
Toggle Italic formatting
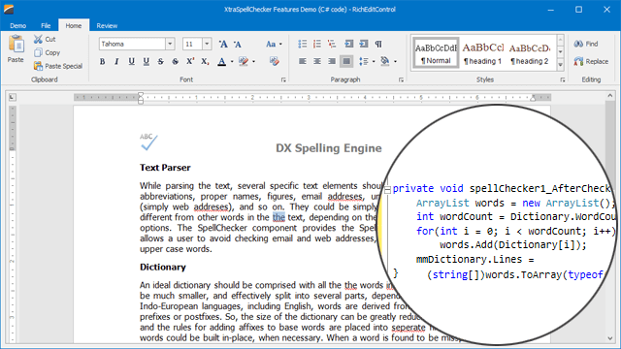click(116, 62)
